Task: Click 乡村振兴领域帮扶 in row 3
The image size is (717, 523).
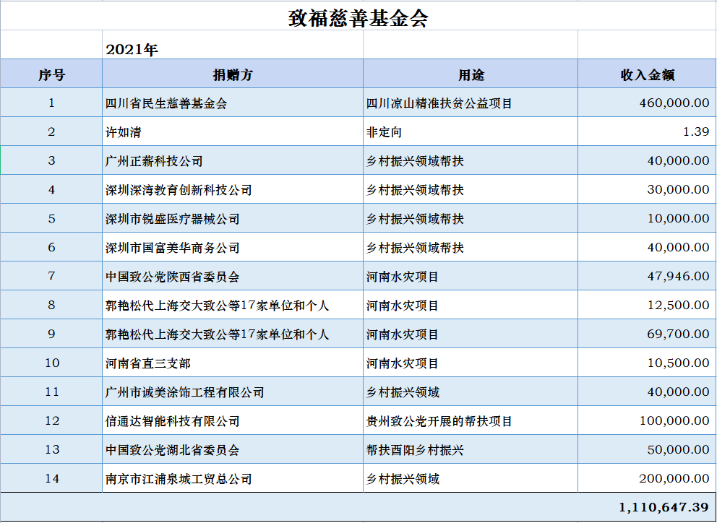Action: pyautogui.click(x=471, y=160)
